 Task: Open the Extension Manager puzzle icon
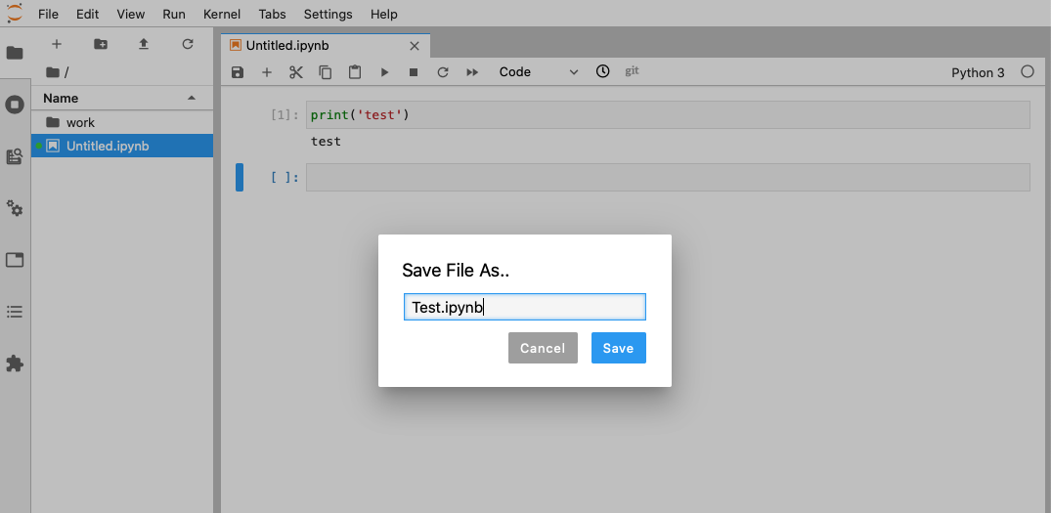15,363
